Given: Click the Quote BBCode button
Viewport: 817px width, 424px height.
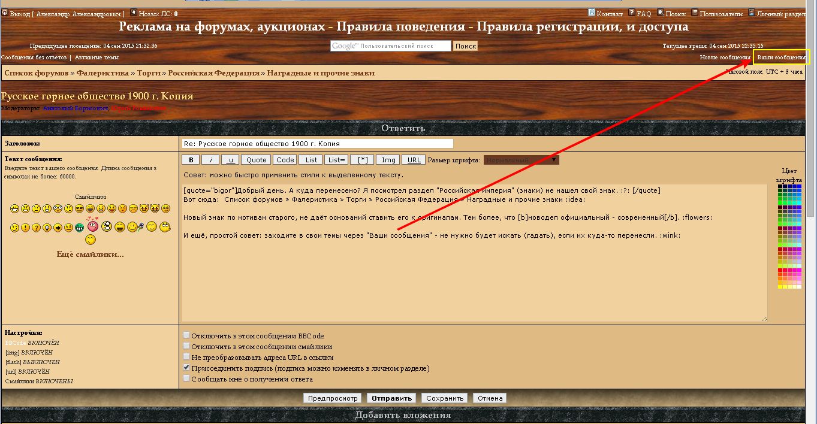Looking at the screenshot, I should click(257, 160).
